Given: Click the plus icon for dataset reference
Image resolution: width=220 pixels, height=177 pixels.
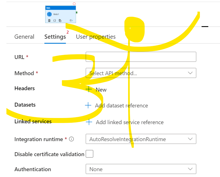Looking at the screenshot, I should pos(88,105).
